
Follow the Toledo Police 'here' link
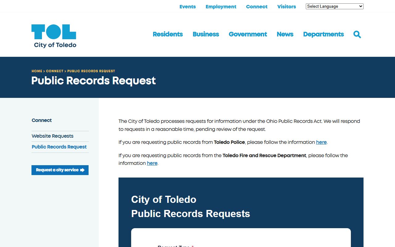point(321,142)
